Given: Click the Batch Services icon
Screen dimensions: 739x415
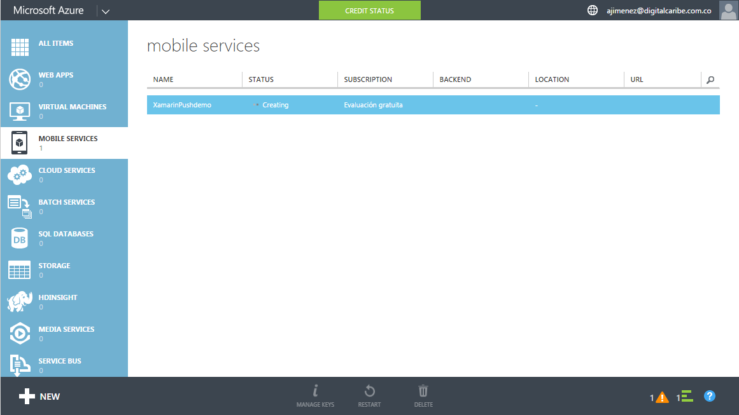Looking at the screenshot, I should tap(20, 207).
